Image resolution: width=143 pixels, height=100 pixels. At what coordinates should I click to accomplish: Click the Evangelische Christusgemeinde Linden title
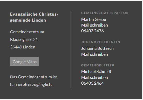[x=34, y=17]
